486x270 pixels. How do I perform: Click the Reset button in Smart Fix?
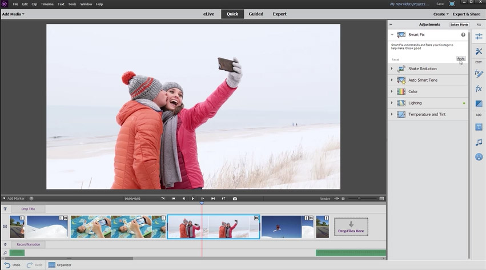click(395, 59)
